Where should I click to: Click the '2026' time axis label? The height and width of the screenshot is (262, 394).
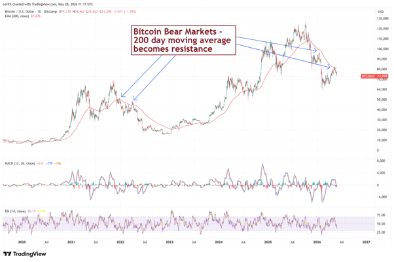(x=317, y=242)
